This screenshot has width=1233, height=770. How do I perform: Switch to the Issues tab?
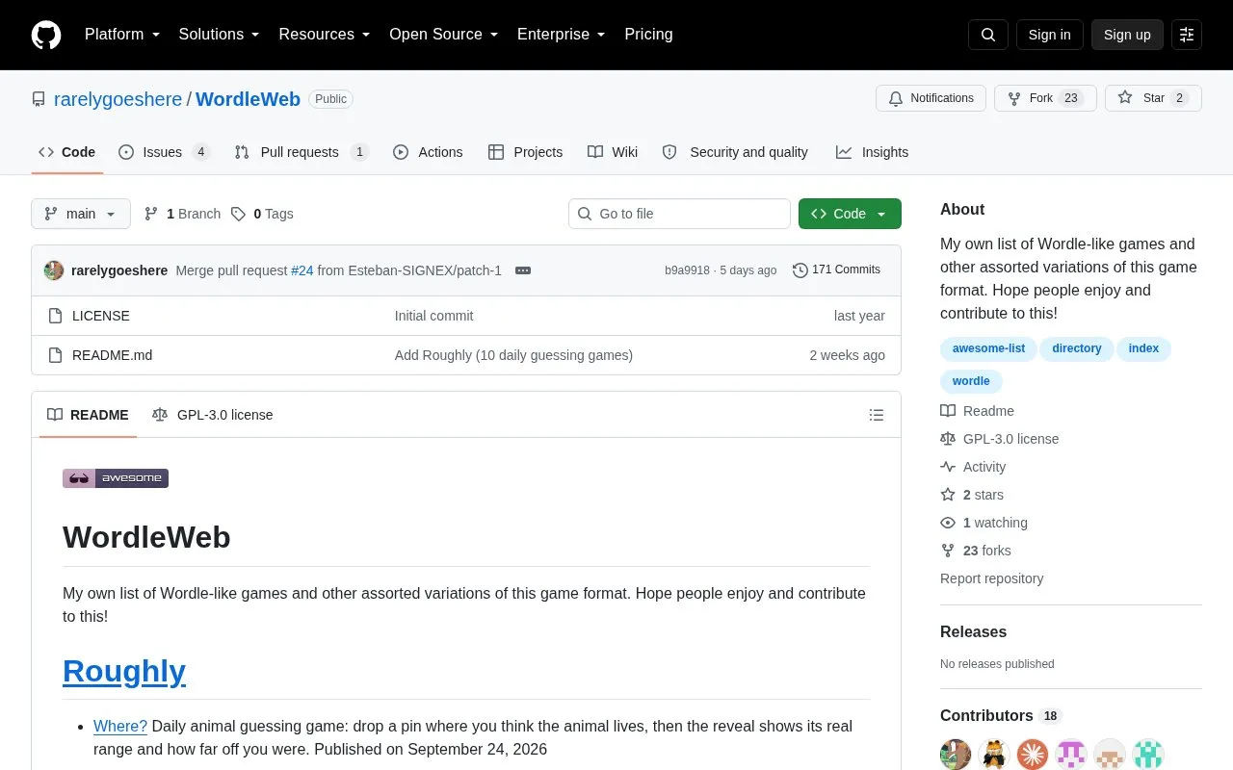[164, 152]
